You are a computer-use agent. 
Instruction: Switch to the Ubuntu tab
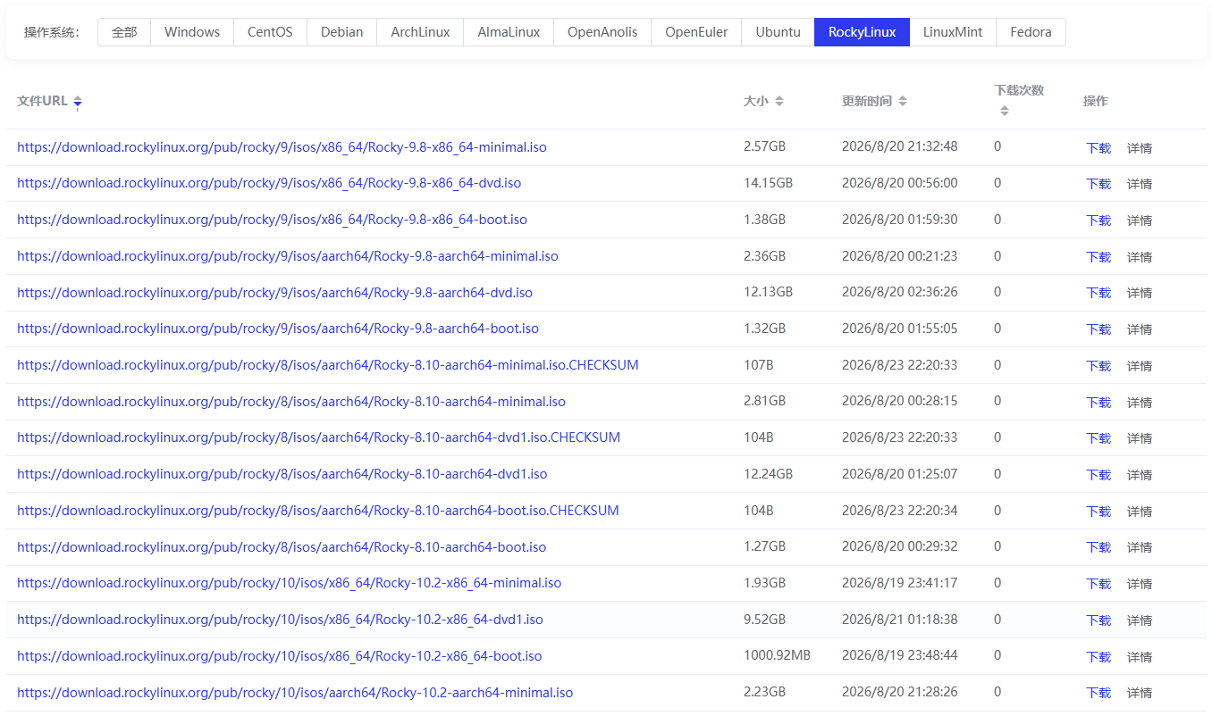click(x=778, y=32)
